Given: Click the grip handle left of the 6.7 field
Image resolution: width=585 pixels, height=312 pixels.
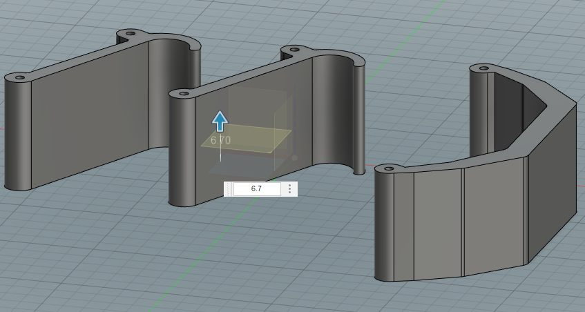Looking at the screenshot, I should coord(229,188).
